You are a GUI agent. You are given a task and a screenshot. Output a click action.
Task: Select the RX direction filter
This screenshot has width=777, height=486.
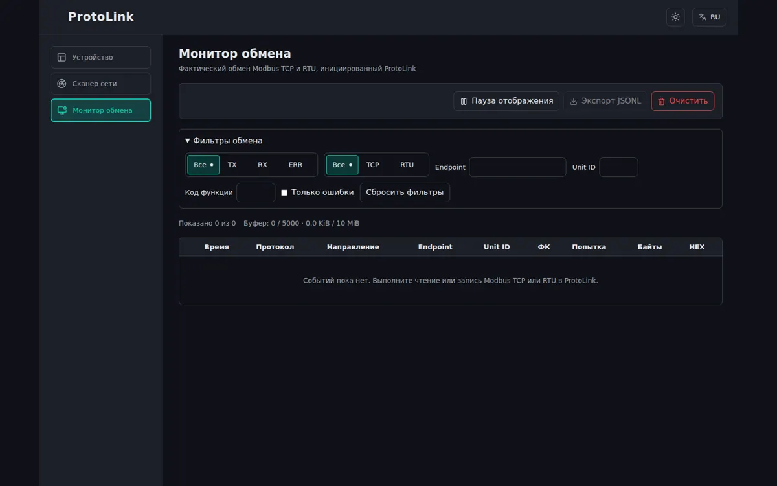(262, 165)
